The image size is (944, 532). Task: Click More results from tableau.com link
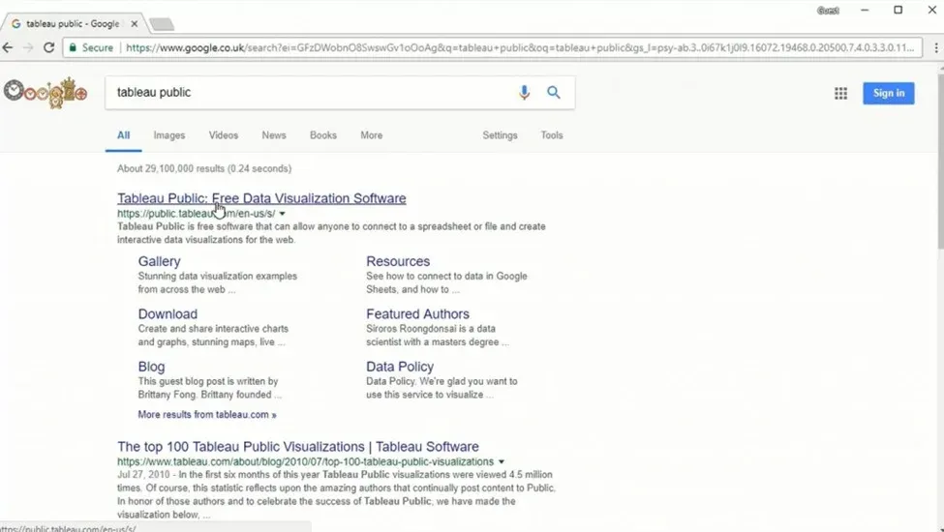(207, 415)
